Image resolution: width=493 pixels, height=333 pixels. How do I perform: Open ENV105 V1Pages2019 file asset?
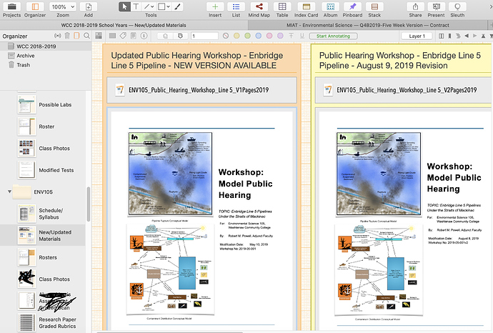pos(201,90)
